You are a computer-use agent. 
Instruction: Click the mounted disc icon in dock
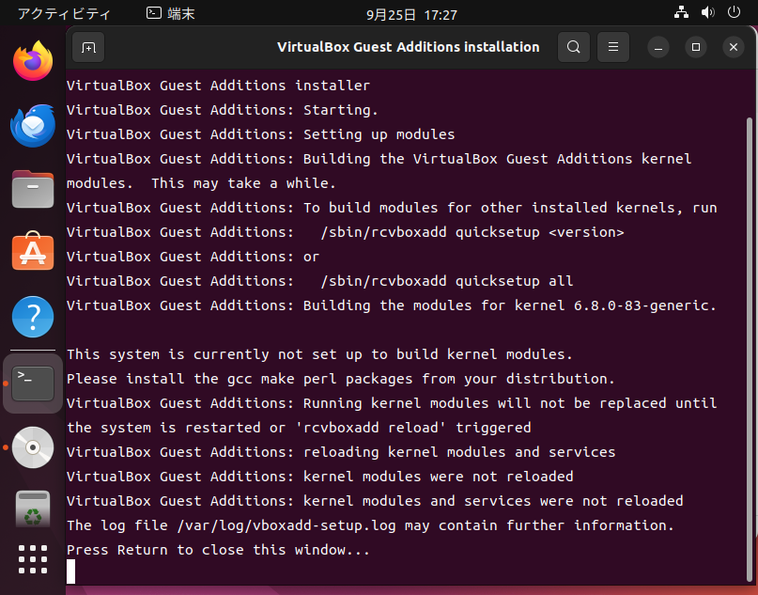click(33, 446)
